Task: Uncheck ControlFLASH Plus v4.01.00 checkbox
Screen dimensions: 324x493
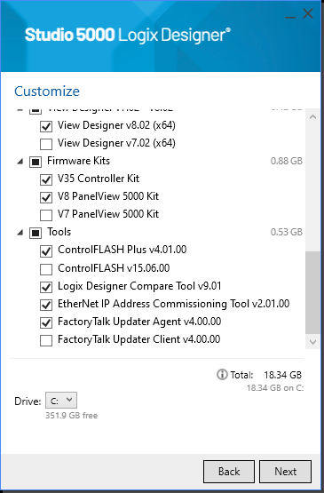Action: (x=46, y=250)
